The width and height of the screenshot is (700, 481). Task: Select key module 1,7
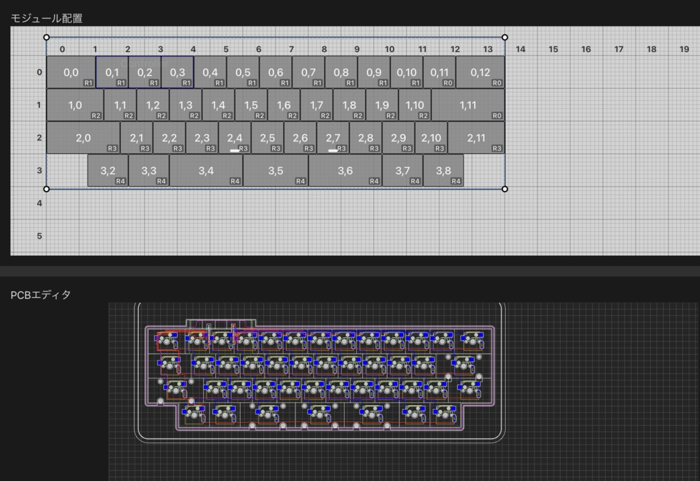(317, 105)
